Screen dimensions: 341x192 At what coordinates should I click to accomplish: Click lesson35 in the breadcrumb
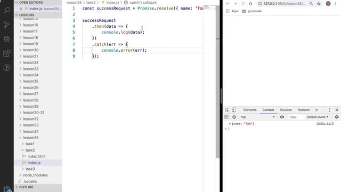click(74, 3)
